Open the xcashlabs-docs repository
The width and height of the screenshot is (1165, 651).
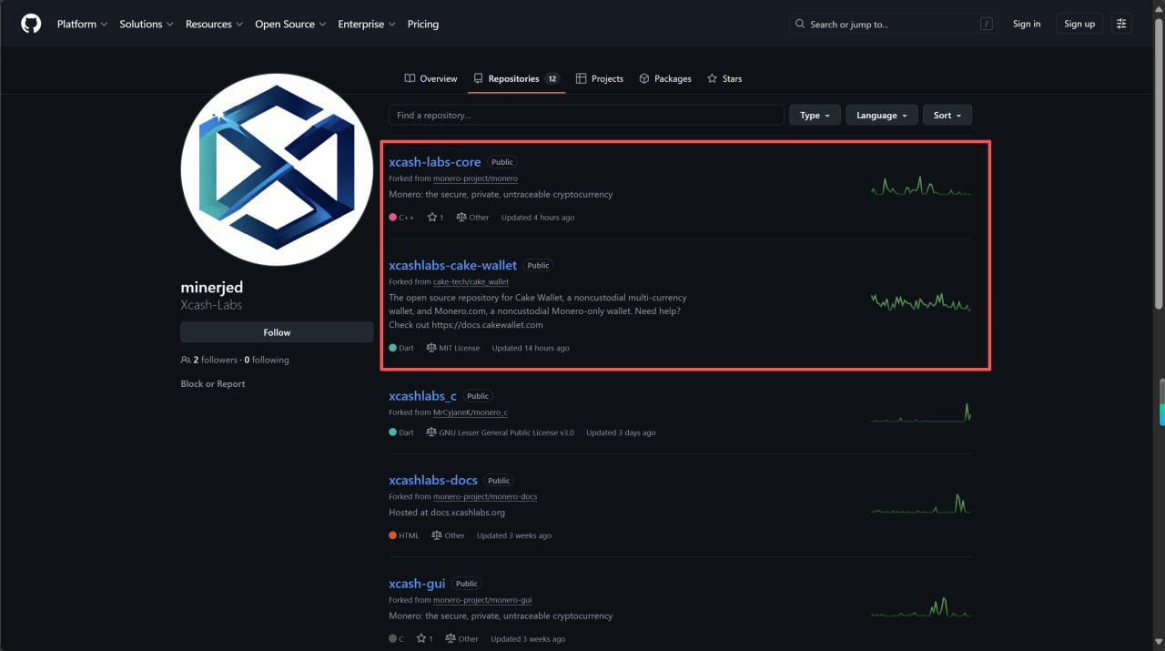point(433,480)
